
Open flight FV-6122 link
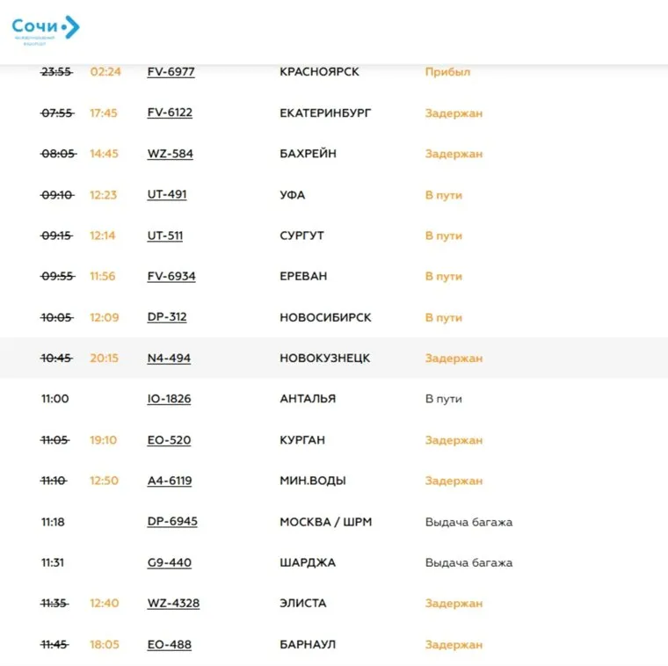[170, 112]
